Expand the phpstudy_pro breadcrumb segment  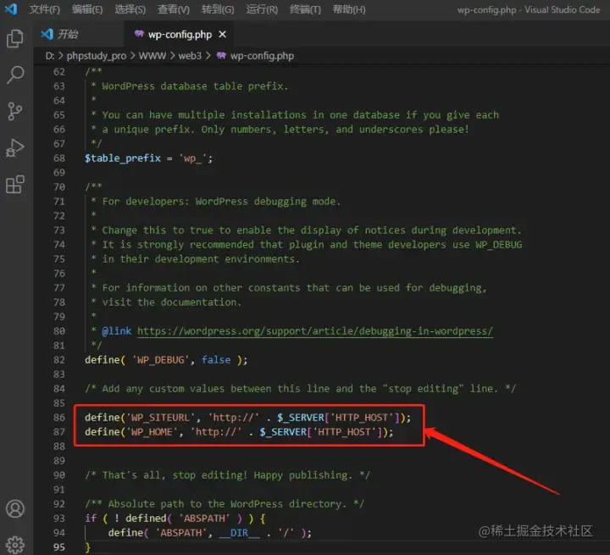[x=97, y=56]
